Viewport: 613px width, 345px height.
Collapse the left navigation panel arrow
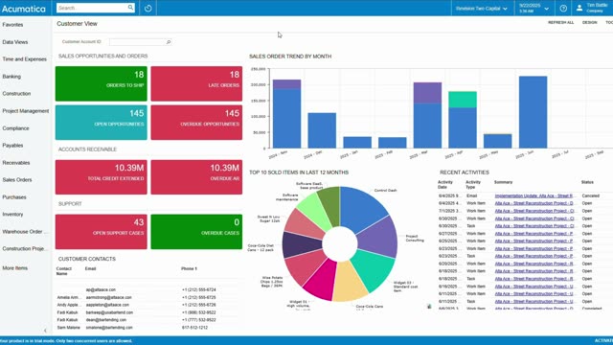coord(45,331)
